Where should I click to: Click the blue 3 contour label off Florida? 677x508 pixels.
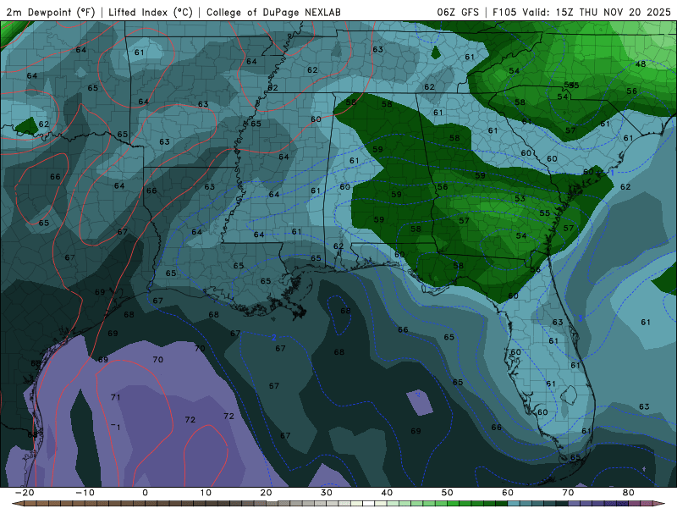tap(581, 318)
